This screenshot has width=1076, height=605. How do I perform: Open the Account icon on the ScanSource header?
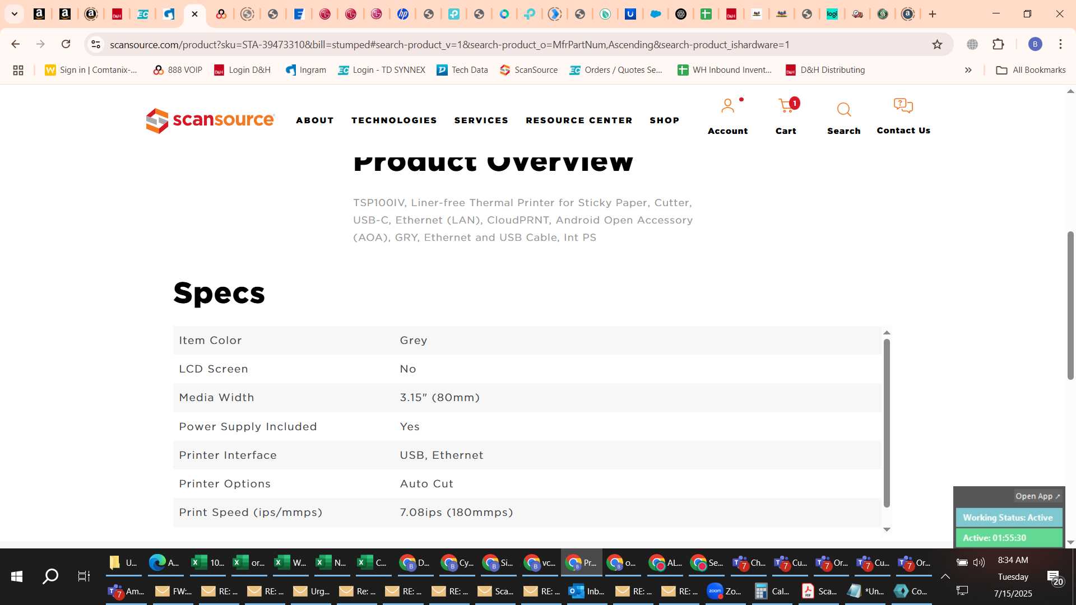[727, 106]
